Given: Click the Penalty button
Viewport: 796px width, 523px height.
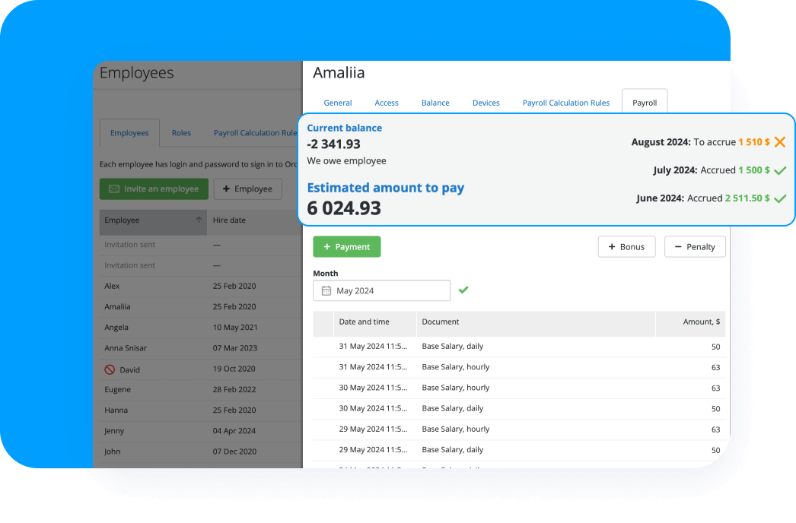Looking at the screenshot, I should (695, 247).
